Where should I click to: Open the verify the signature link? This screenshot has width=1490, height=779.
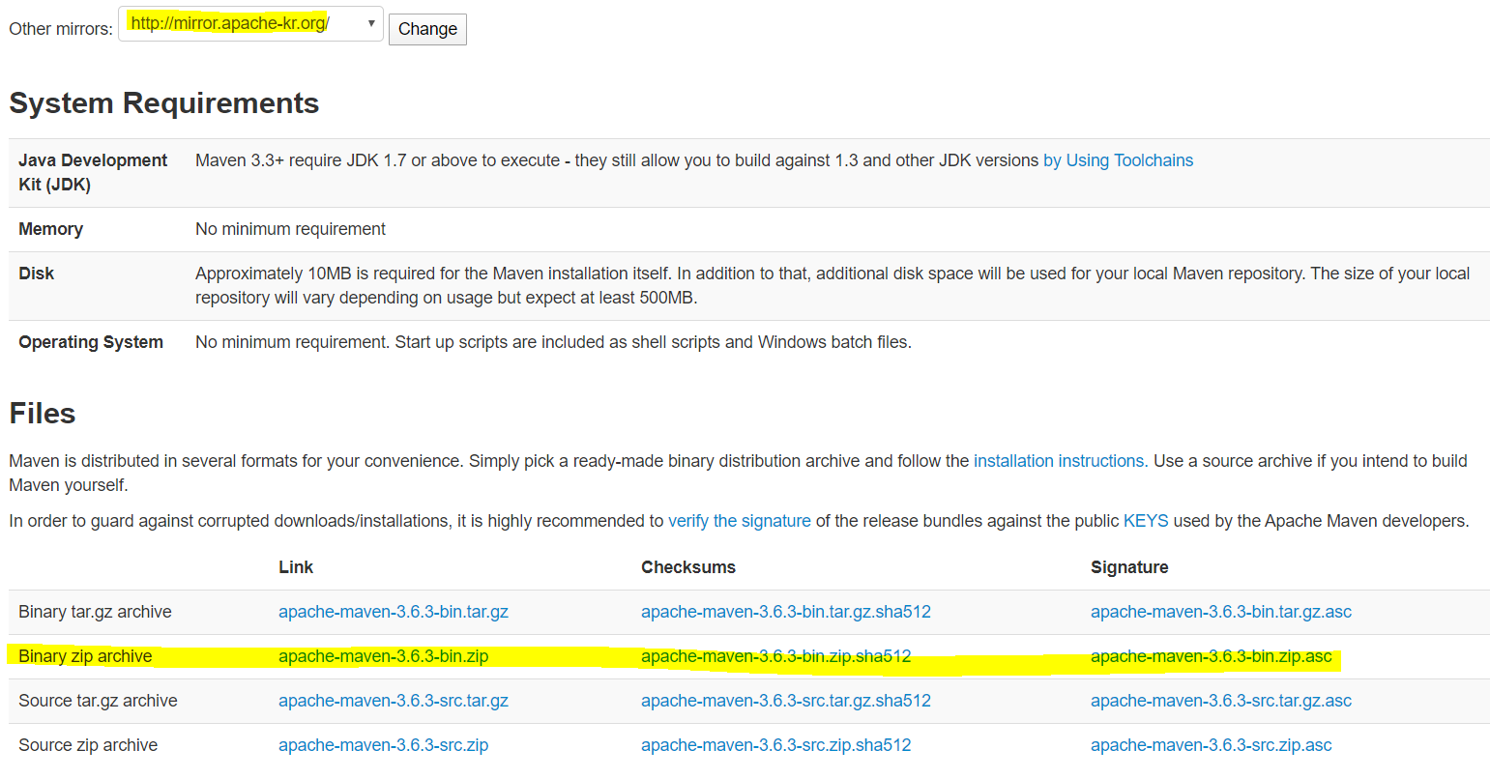click(x=740, y=521)
